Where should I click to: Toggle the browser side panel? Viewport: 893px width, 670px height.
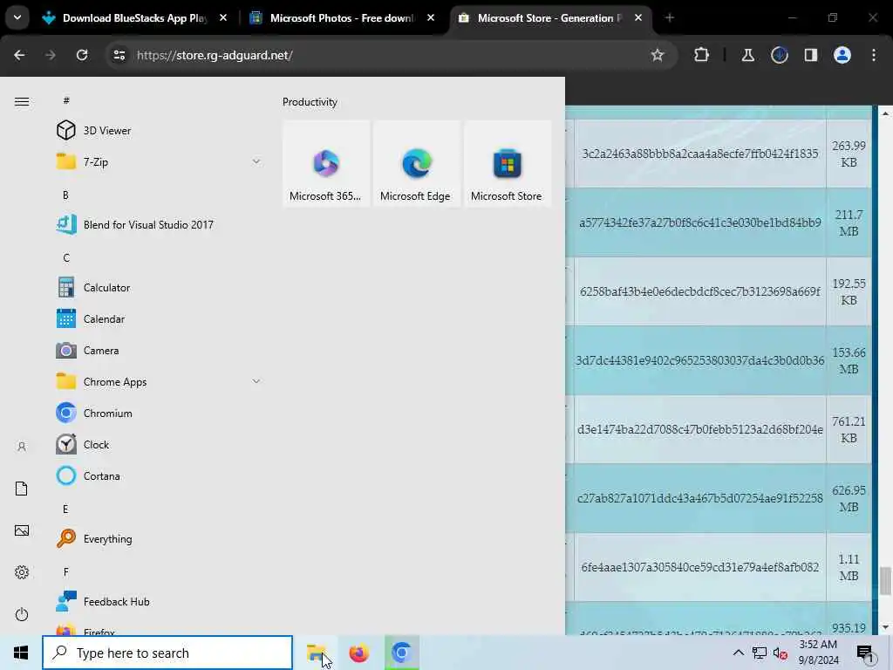[x=810, y=55]
